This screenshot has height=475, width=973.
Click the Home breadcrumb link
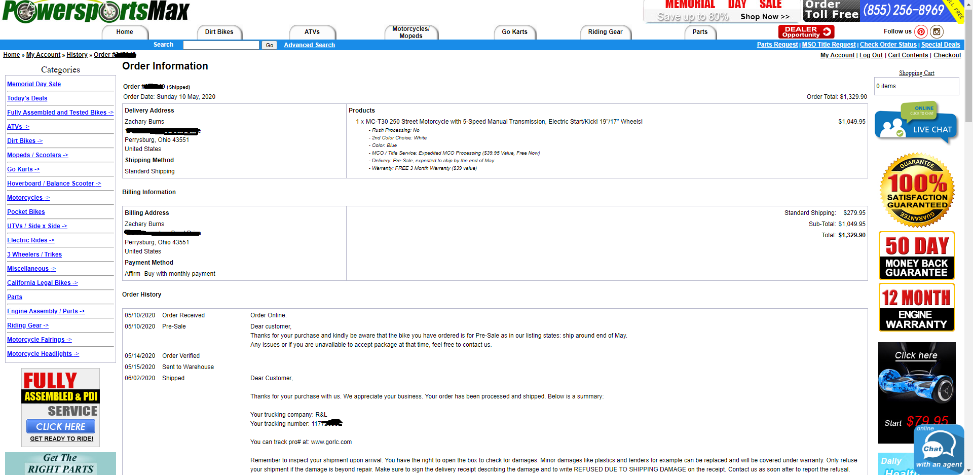coord(12,55)
